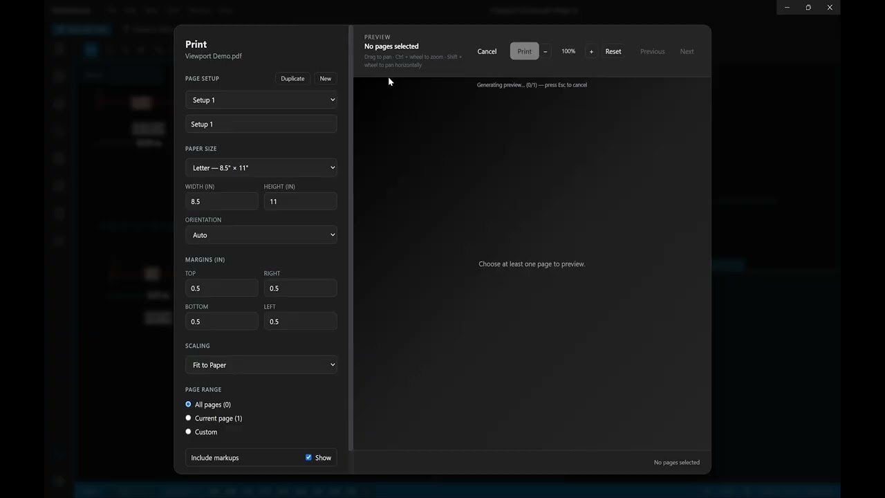This screenshot has width=885, height=498.
Task: Zoom out preview with minus button
Action: tap(545, 51)
